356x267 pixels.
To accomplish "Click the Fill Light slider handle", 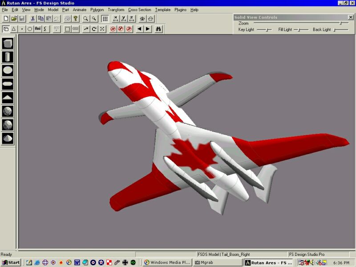I will tap(299, 30).
